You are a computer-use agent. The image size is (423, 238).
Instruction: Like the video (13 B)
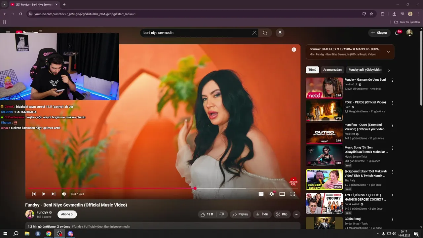[x=207, y=214]
